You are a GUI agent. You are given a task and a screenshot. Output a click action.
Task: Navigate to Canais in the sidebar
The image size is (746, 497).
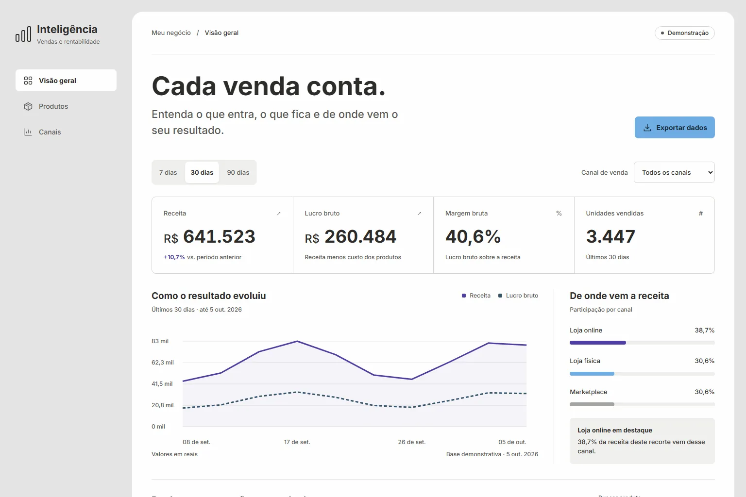(x=66, y=132)
